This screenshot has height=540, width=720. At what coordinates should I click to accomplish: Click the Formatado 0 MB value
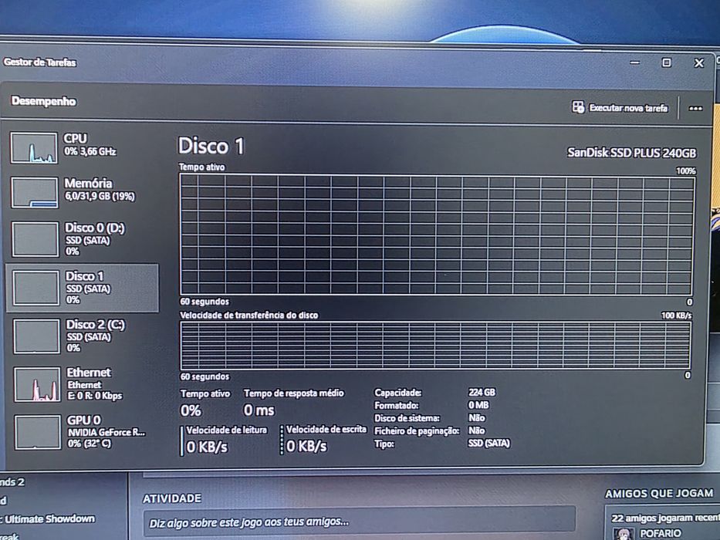[478, 405]
